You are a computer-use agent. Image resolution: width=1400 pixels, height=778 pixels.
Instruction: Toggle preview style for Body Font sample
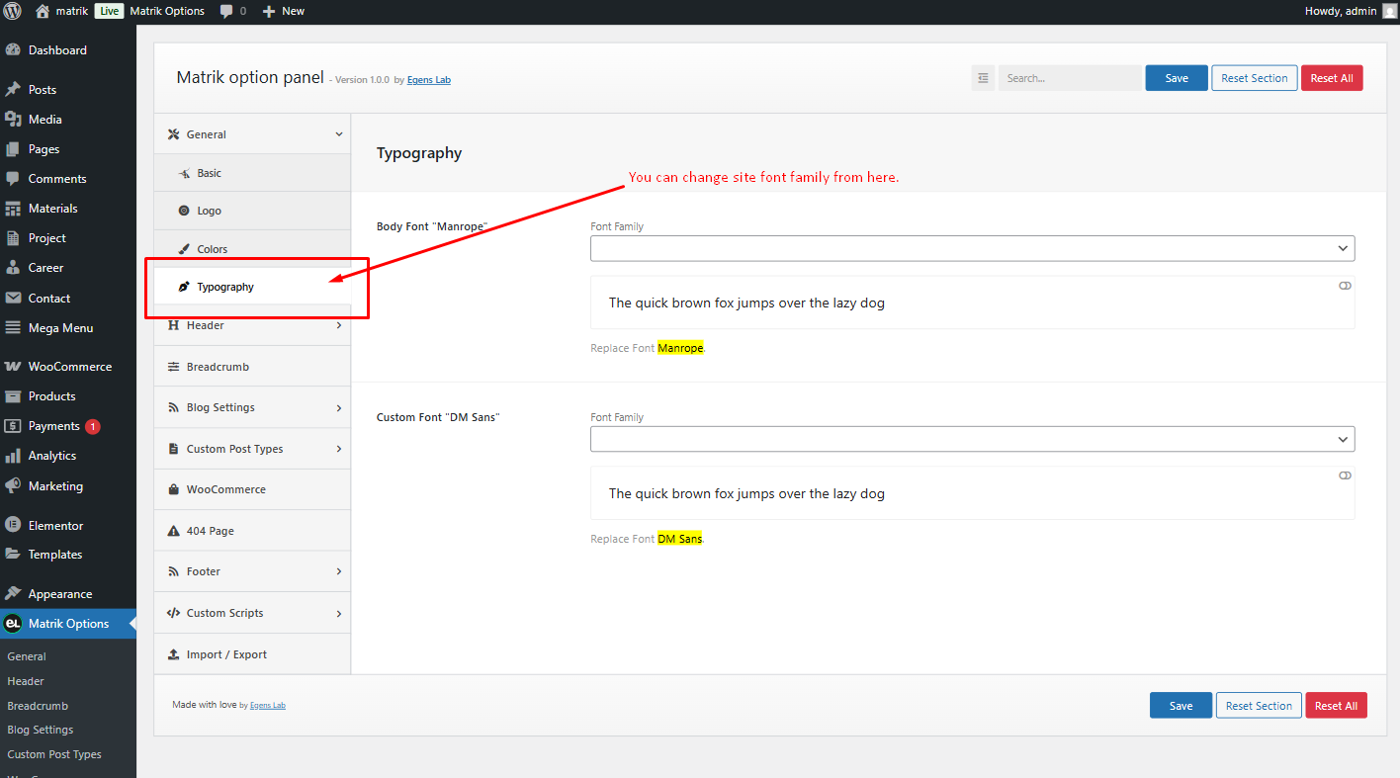point(1345,286)
